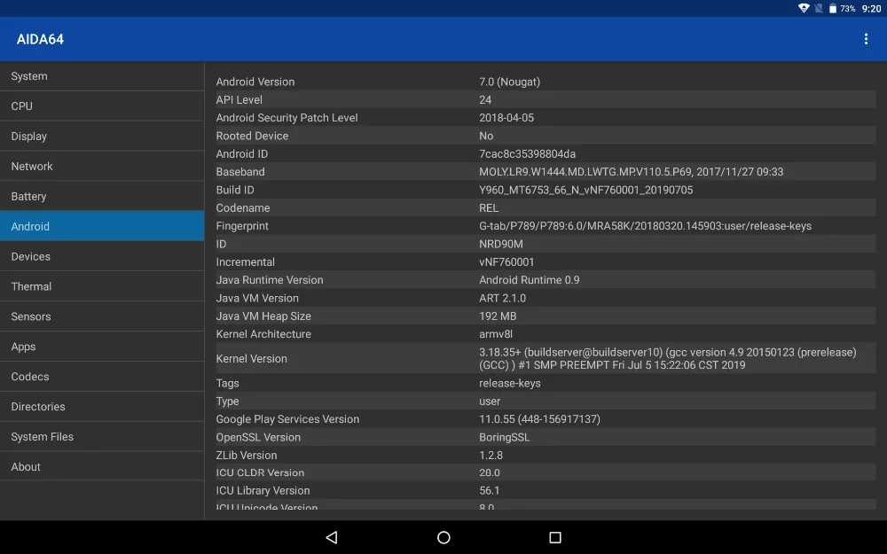887x554 pixels.
Task: Open the About section
Action: click(x=102, y=466)
